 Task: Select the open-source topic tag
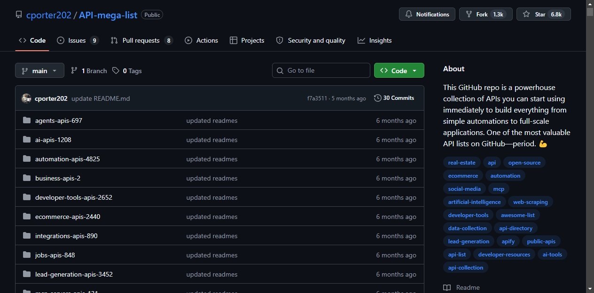[x=524, y=163]
